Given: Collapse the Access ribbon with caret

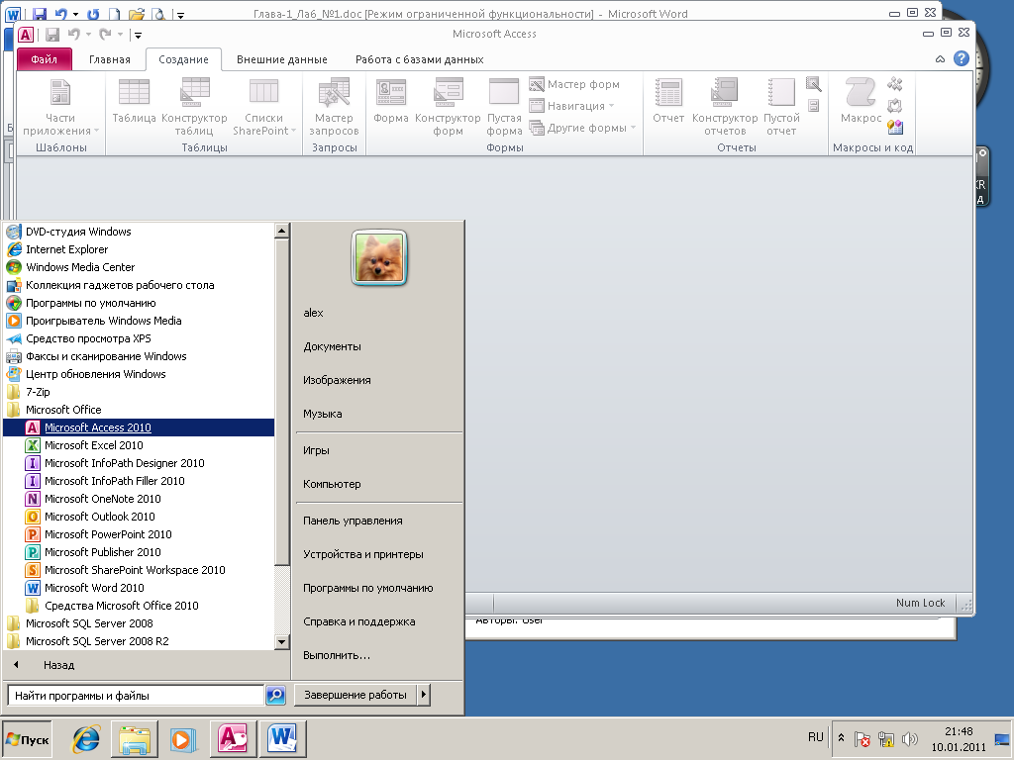Looking at the screenshot, I should [941, 59].
